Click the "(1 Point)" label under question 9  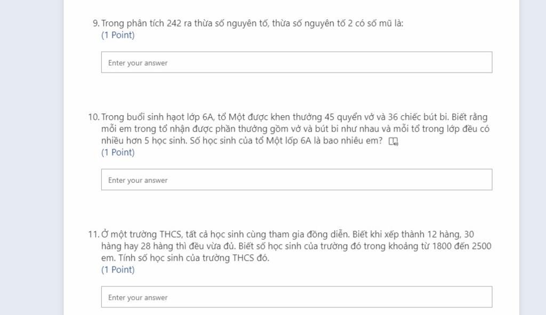[x=118, y=35]
